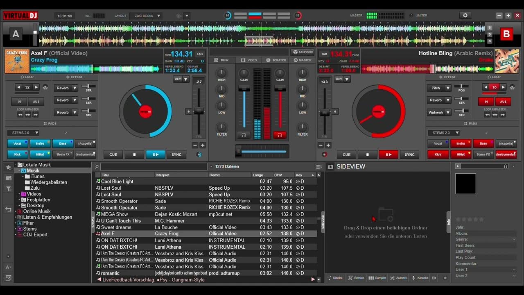The height and width of the screenshot is (295, 524).
Task: Toggle deck B Vocal stem pad
Action: click(438, 143)
